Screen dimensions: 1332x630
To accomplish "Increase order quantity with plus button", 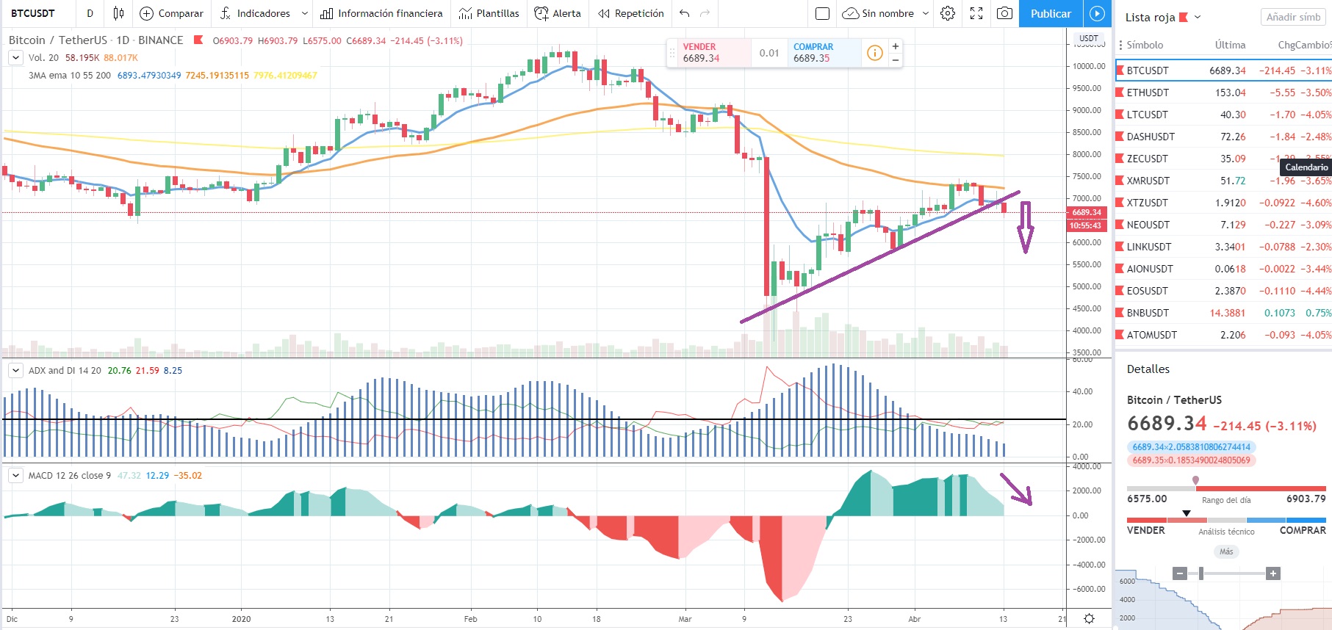I will coord(896,46).
